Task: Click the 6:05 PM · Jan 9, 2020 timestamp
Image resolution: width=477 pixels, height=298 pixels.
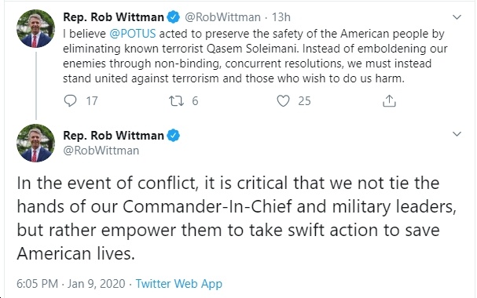Action: (71, 284)
